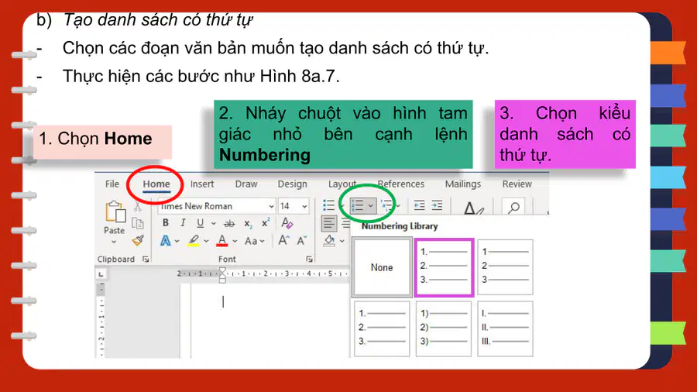The height and width of the screenshot is (392, 697).
Task: Toggle Align Left paragraph alignment
Action: (x=329, y=223)
